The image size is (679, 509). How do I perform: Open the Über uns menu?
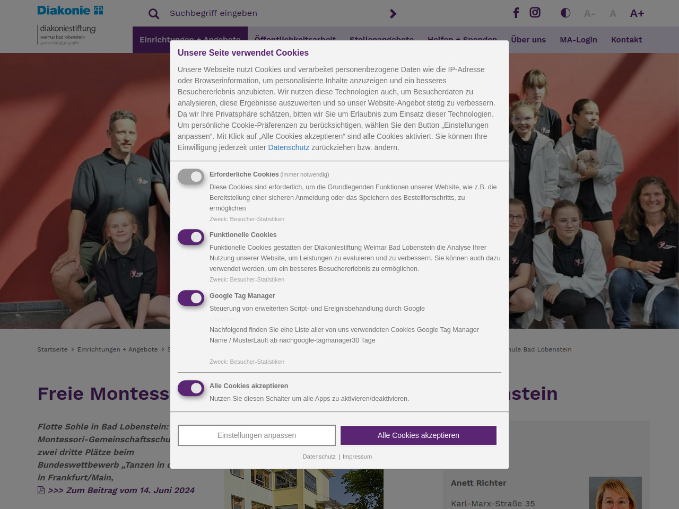pyautogui.click(x=528, y=40)
